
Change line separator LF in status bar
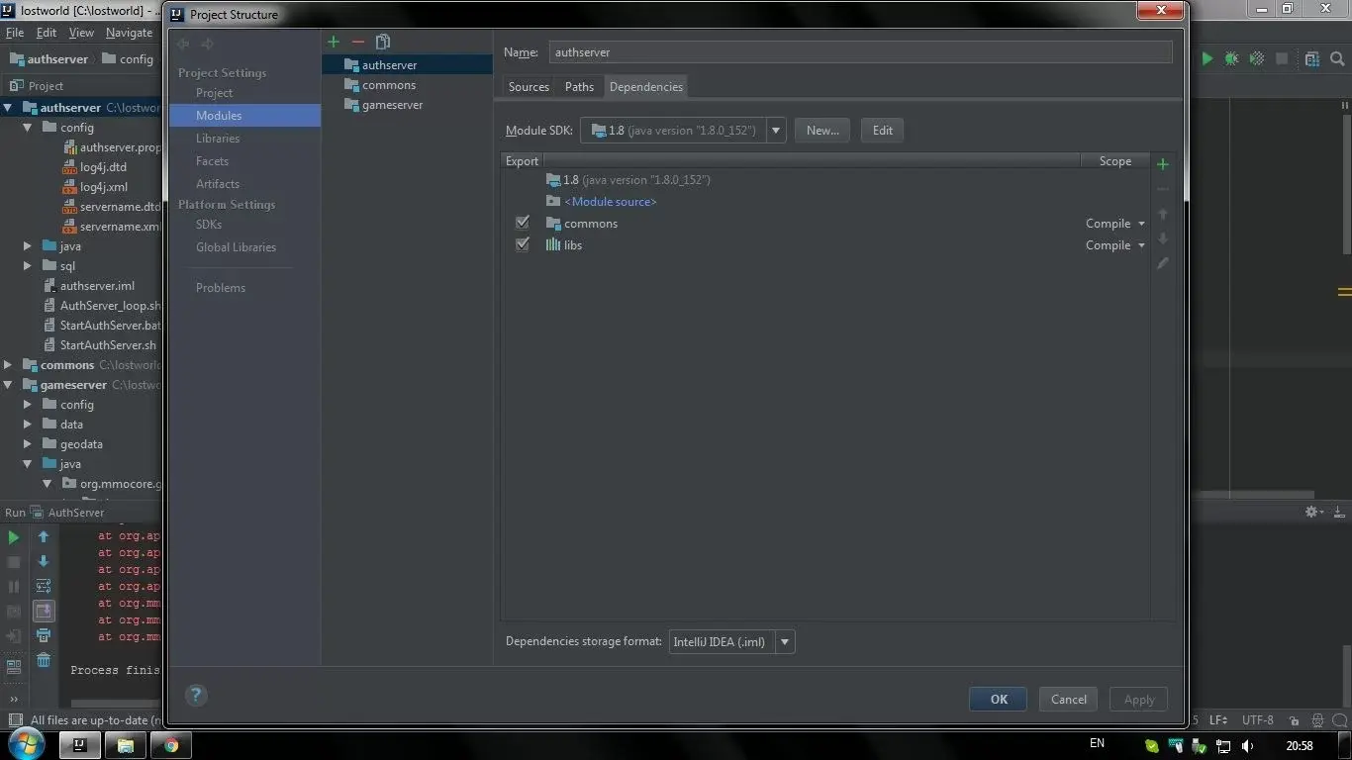1218,720
